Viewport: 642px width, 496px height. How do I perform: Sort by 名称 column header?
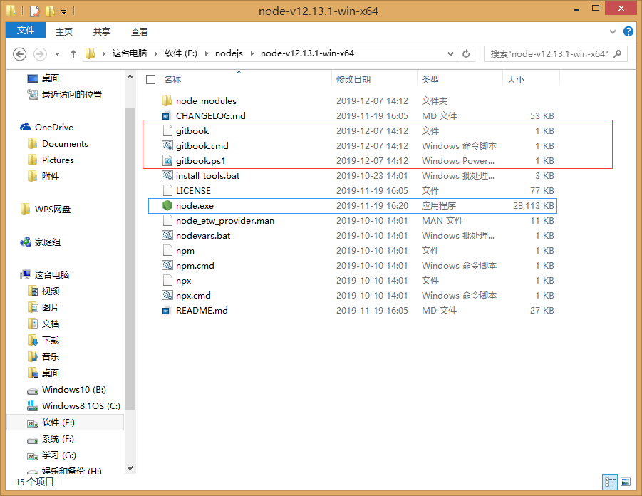pyautogui.click(x=172, y=79)
